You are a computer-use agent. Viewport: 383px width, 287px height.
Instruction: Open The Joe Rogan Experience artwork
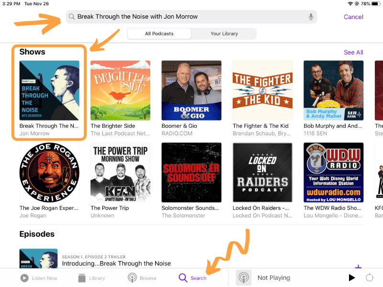point(49,173)
